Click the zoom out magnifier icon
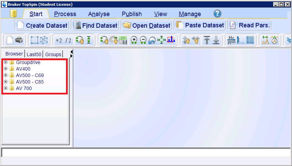This screenshot has width=292, height=166. pyautogui.click(x=143, y=40)
